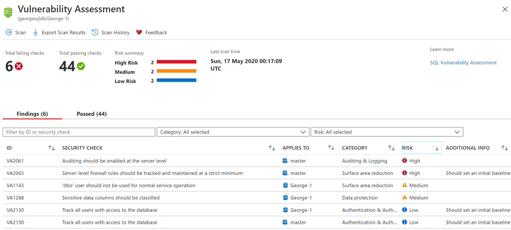
Task: Click 'Auditing & Logging' category cell
Action: pyautogui.click(x=364, y=160)
